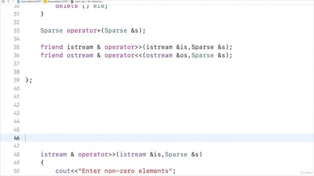Click 'operator>>' on line 35

click(x=123, y=47)
